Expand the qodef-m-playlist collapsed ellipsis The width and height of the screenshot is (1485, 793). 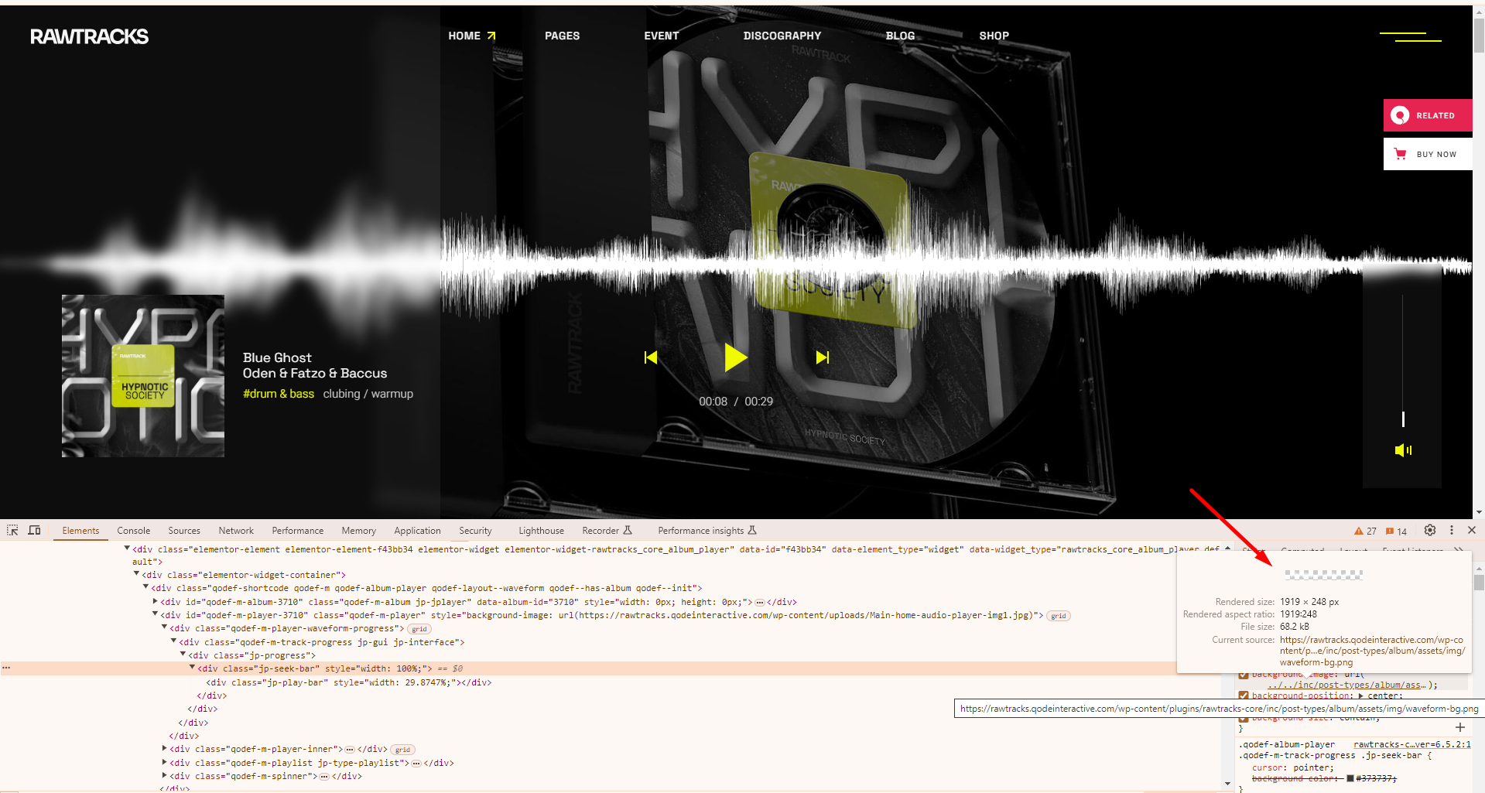click(x=416, y=763)
